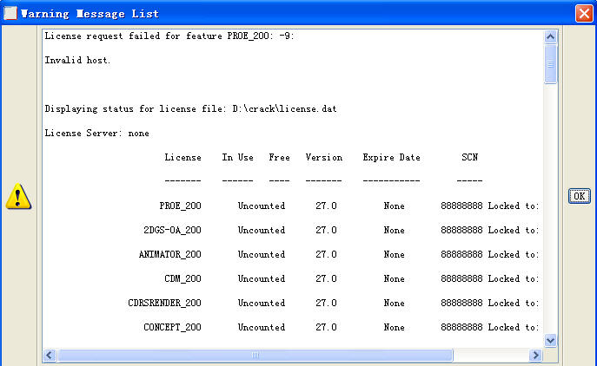597x366 pixels.
Task: Click the vertical scrollbar thumb
Action: pos(551,64)
